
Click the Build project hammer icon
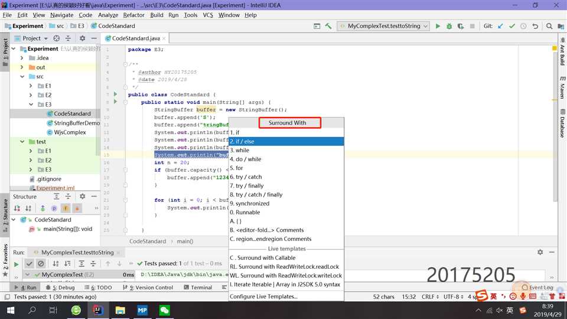(328, 26)
